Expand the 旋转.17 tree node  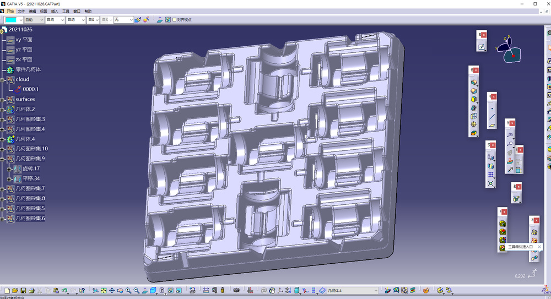tap(9, 169)
